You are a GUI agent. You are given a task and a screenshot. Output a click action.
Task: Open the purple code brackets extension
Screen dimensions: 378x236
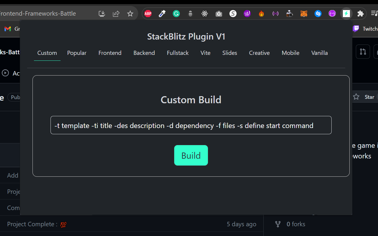tap(332, 14)
